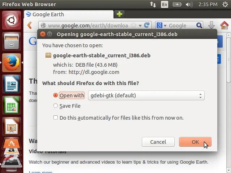The width and height of the screenshot is (231, 173).
Task: Cancel the file opening dialog
Action: click(x=158, y=142)
